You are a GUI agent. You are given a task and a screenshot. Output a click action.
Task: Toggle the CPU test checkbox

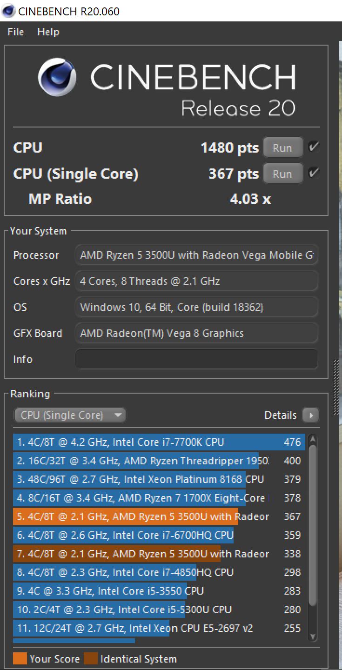(314, 147)
